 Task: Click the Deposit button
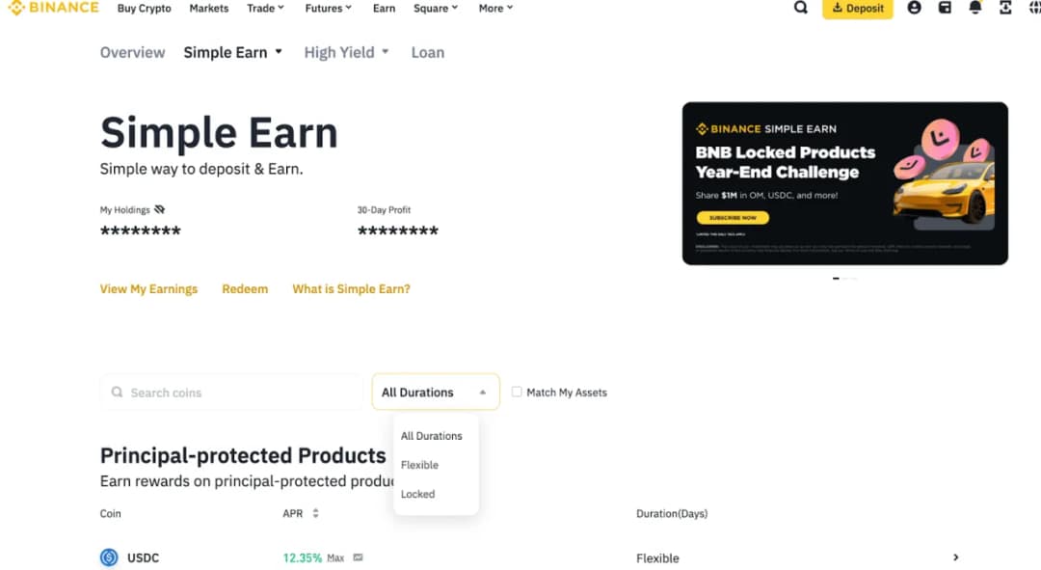857,8
